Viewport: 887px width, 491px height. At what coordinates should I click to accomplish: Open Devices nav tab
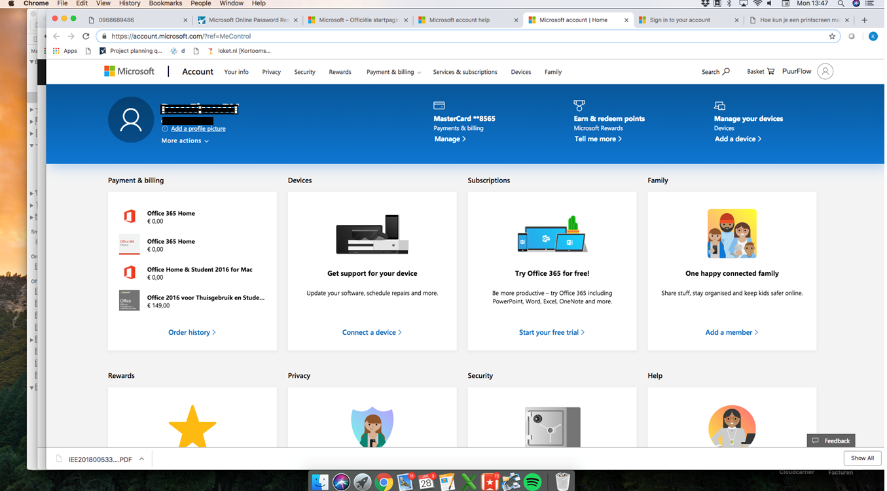(521, 72)
